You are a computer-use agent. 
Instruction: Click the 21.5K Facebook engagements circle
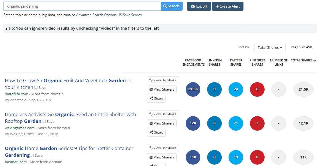193,89
